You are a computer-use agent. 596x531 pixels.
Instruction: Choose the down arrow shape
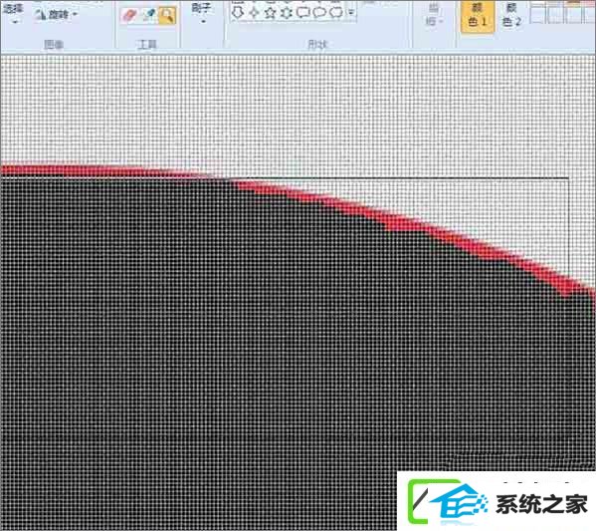pos(238,12)
